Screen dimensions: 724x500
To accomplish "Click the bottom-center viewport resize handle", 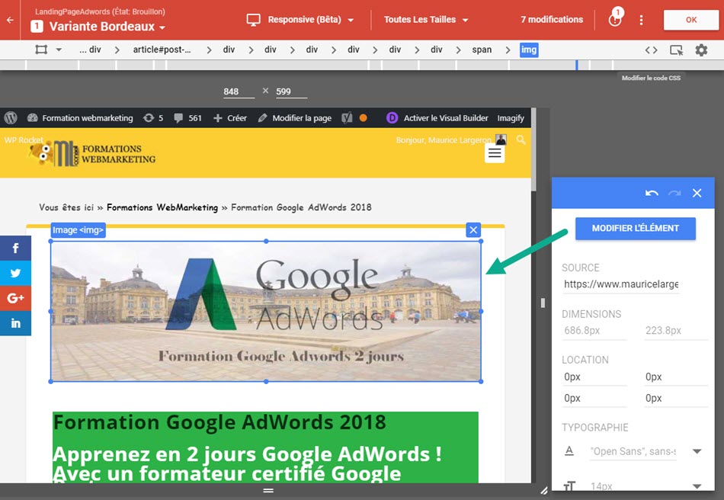I will click(x=268, y=491).
